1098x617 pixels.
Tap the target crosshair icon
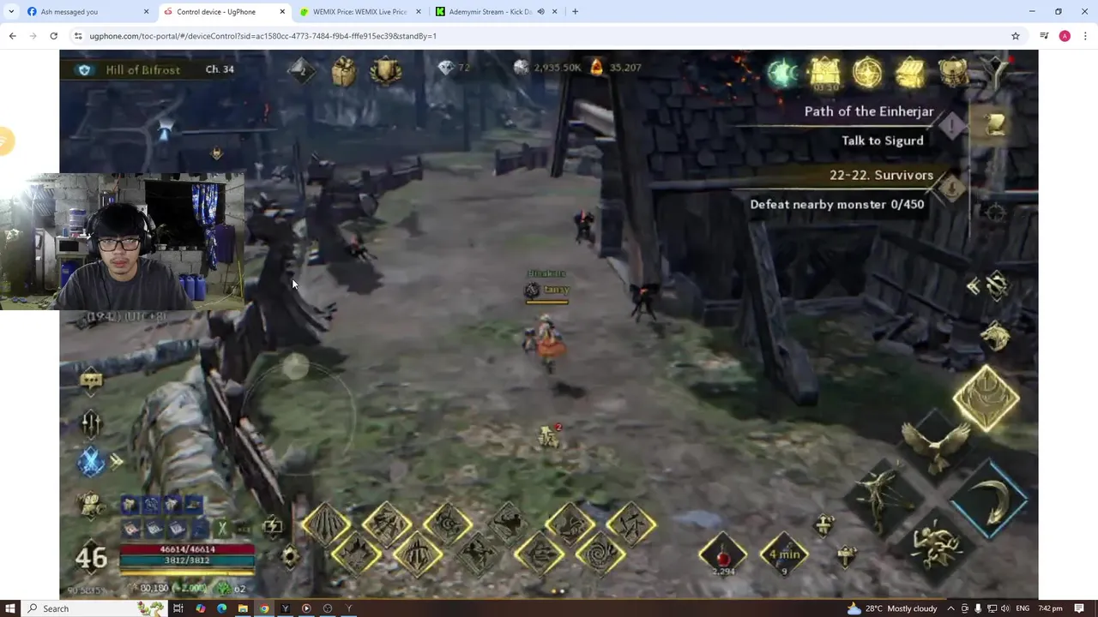pos(995,213)
